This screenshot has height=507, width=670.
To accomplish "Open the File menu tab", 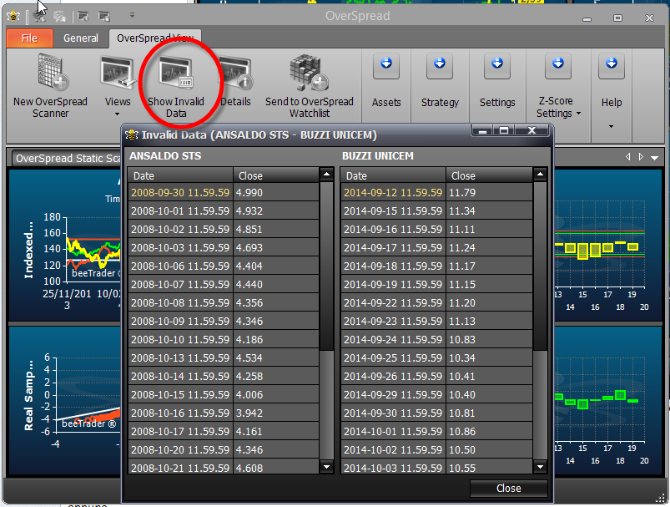I will (29, 38).
